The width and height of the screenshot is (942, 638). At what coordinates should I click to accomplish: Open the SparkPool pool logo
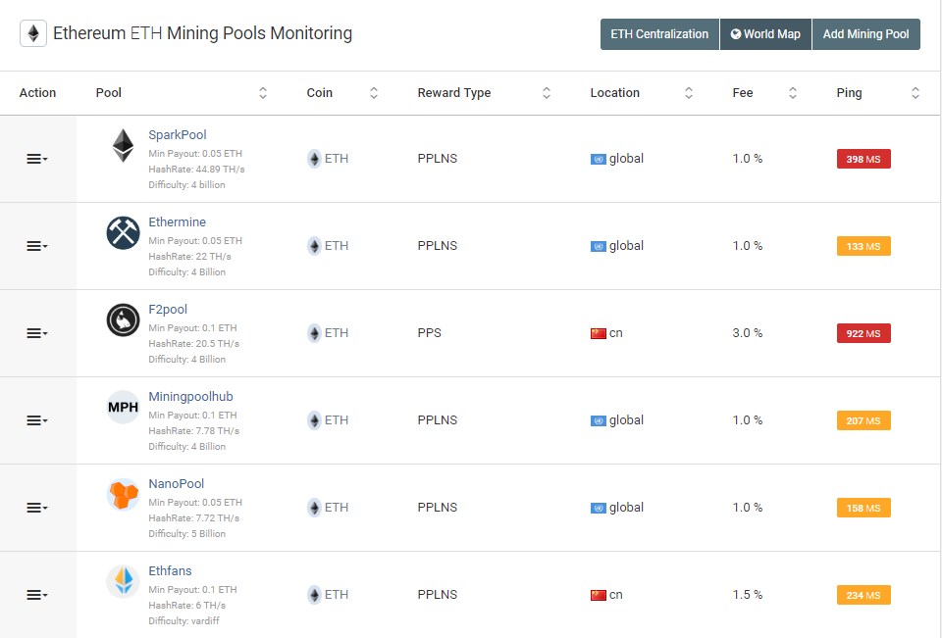pyautogui.click(x=122, y=144)
